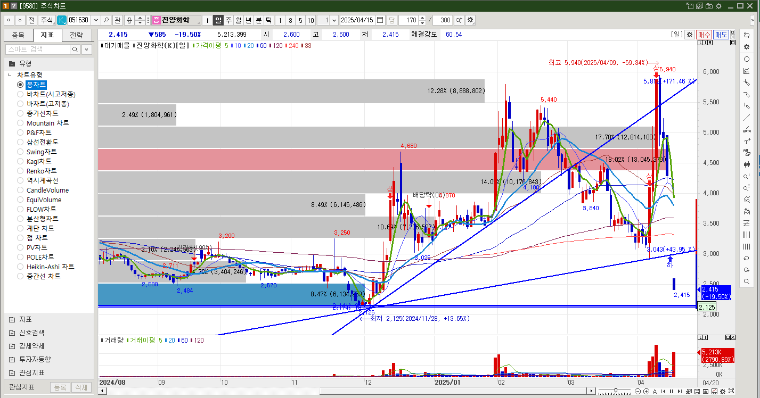Select the 분 minute period button
The image size is (760, 398).
[x=259, y=20]
